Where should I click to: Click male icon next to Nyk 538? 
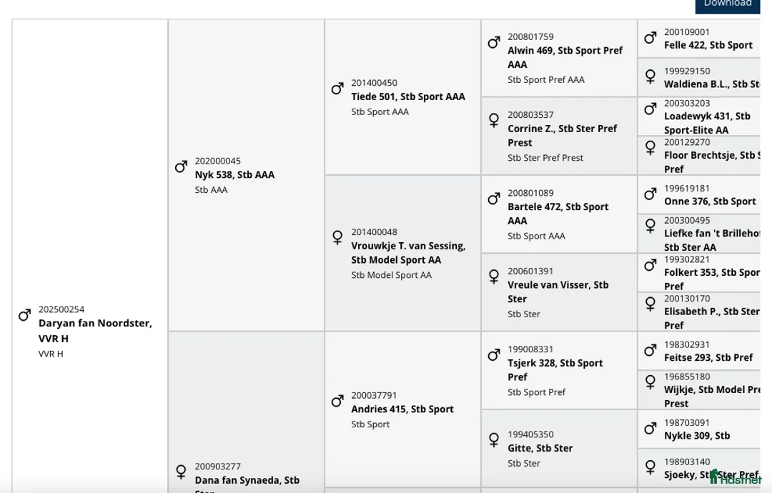coord(181,166)
